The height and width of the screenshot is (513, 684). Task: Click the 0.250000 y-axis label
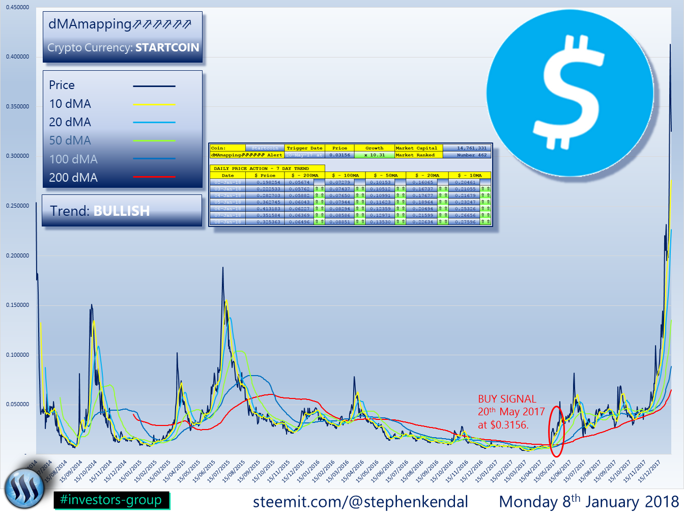[x=17, y=206]
